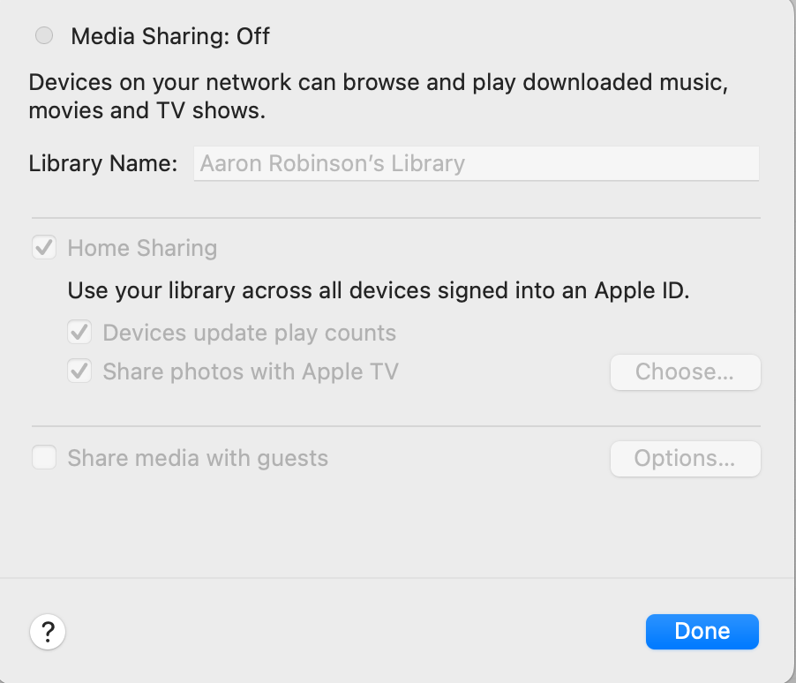796x683 pixels.
Task: Toggle the Media Sharing status indicator
Action: coord(43,36)
